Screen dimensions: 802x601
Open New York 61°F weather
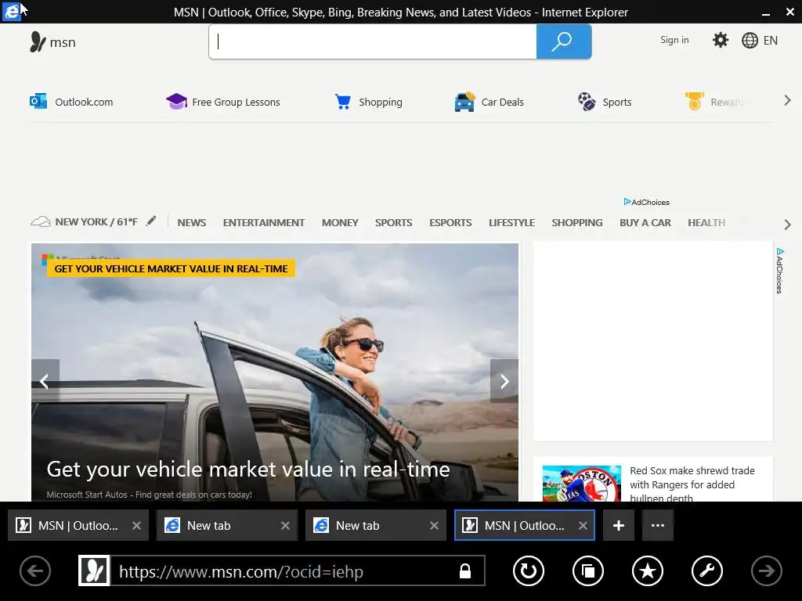(85, 221)
